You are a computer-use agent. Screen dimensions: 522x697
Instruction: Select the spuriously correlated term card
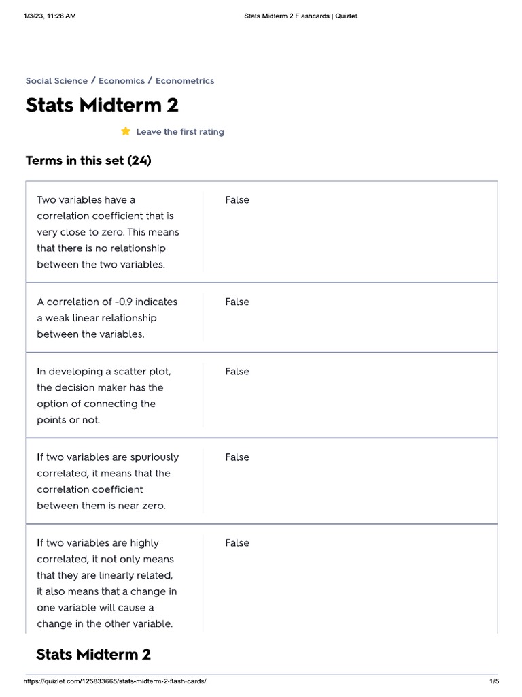coord(107,481)
